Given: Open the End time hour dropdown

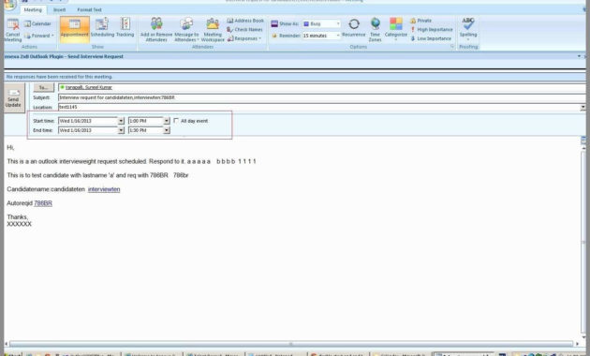Looking at the screenshot, I should pos(167,130).
